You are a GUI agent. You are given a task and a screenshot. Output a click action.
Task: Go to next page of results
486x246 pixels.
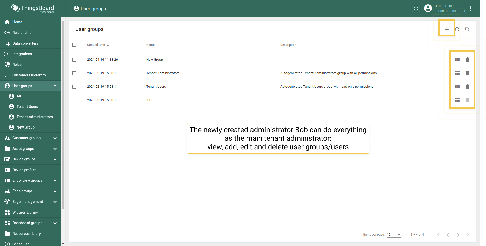458,235
